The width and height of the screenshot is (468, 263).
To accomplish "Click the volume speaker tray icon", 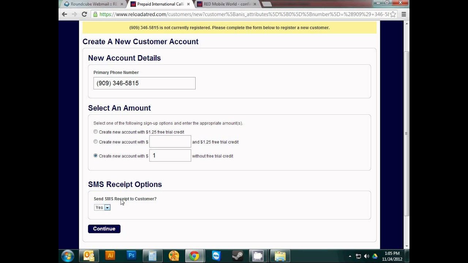I will 366,256.
